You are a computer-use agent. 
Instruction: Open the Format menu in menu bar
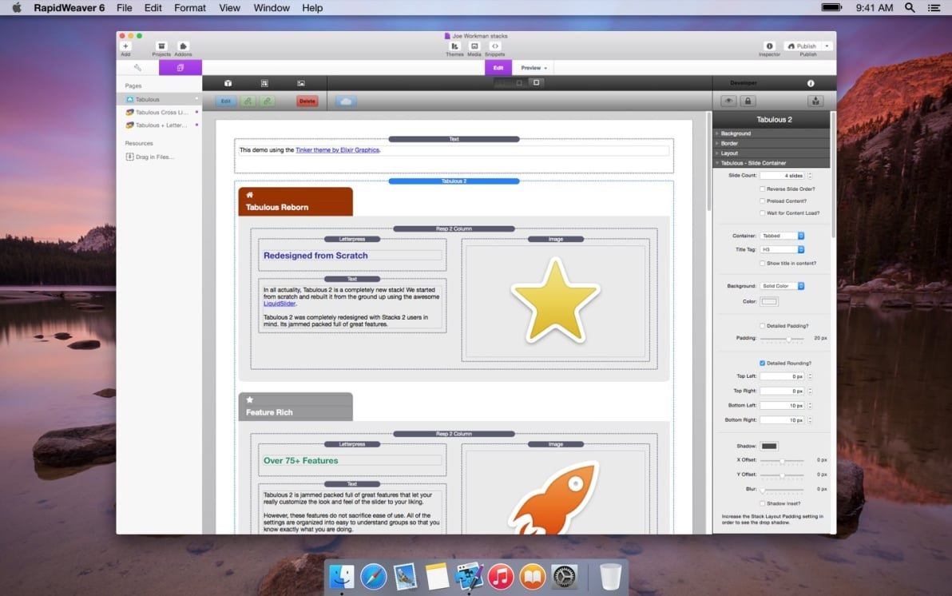click(189, 8)
